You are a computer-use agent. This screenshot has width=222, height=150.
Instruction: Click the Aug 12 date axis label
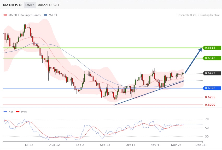(55, 145)
